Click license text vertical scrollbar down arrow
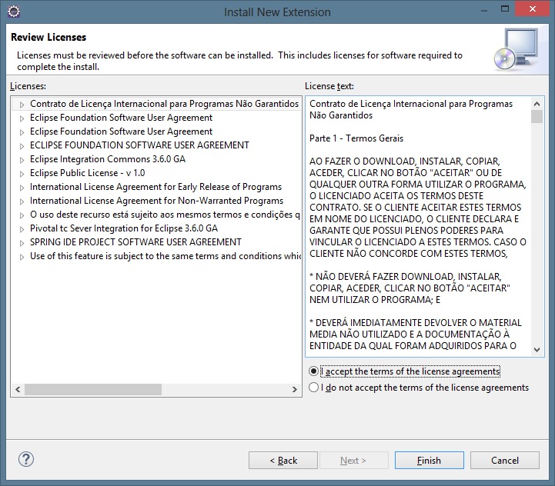Image resolution: width=555 pixels, height=486 pixels. coord(537,348)
